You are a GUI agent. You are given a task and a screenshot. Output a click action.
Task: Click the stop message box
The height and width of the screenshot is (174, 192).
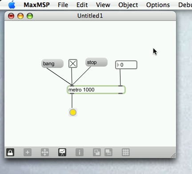tap(96, 62)
